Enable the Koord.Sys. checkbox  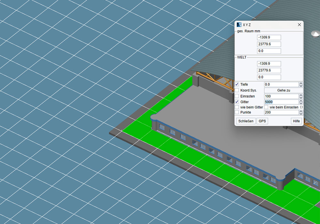[x=237, y=90]
